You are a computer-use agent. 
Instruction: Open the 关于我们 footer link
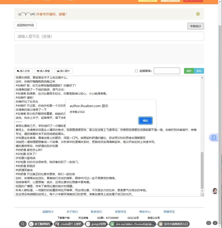click(x=72, y=212)
